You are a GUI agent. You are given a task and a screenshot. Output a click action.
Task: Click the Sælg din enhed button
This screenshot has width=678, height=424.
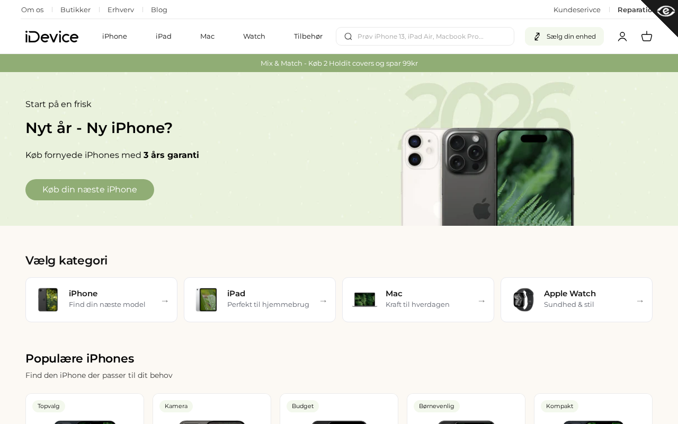pos(564,37)
